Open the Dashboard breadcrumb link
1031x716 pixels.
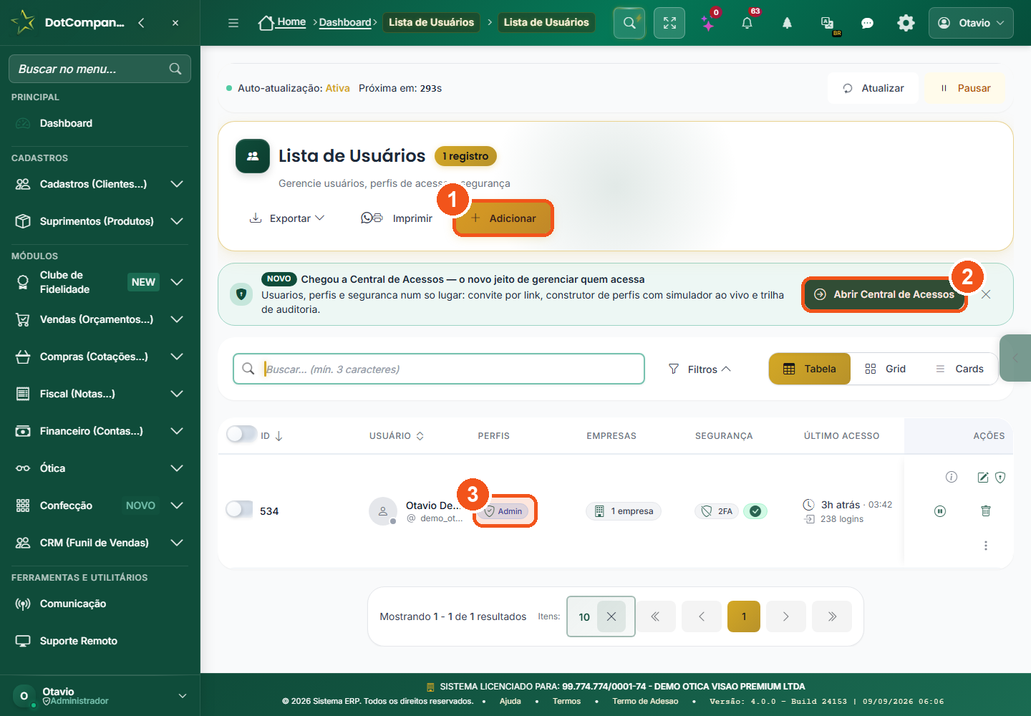coord(345,22)
